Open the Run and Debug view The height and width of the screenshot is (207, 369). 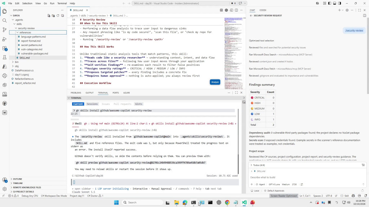pos(4,39)
